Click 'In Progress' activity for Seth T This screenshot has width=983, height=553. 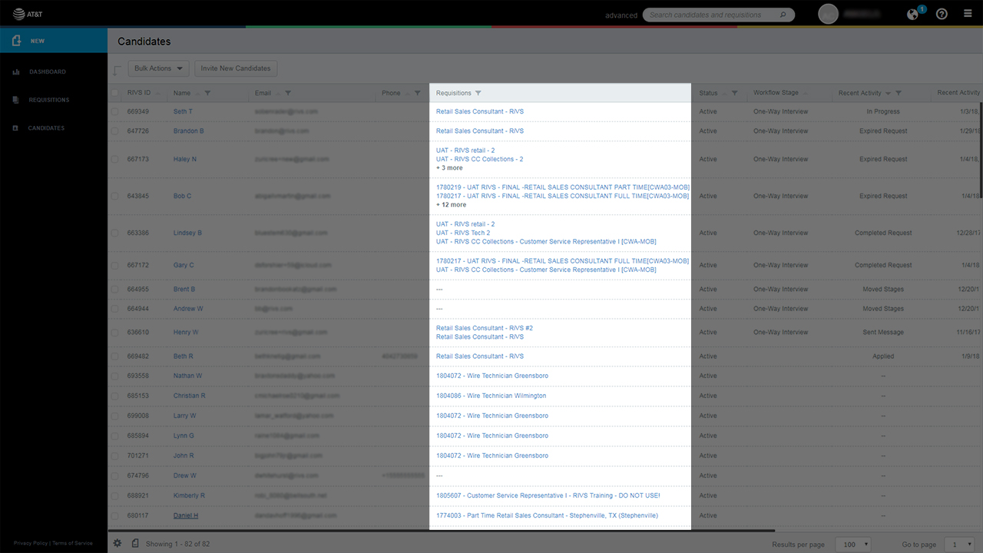click(883, 111)
